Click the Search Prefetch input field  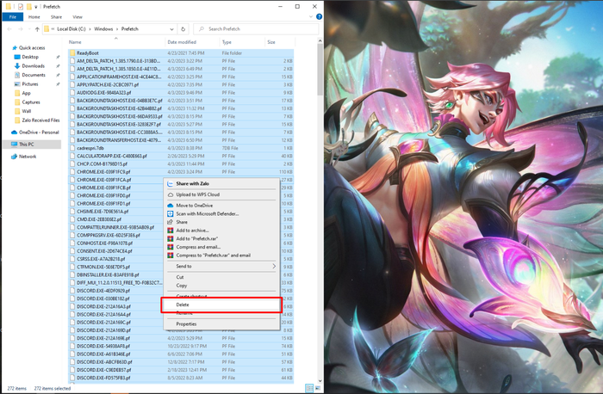pos(257,29)
